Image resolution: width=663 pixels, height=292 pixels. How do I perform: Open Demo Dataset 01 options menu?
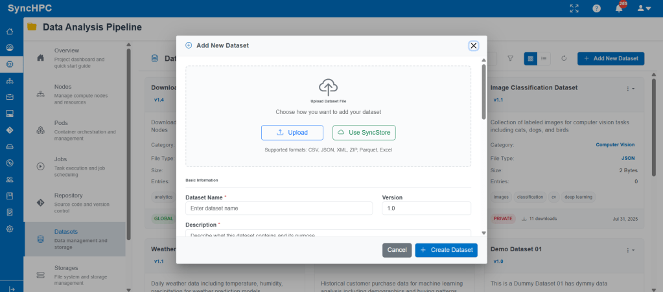tap(629, 249)
